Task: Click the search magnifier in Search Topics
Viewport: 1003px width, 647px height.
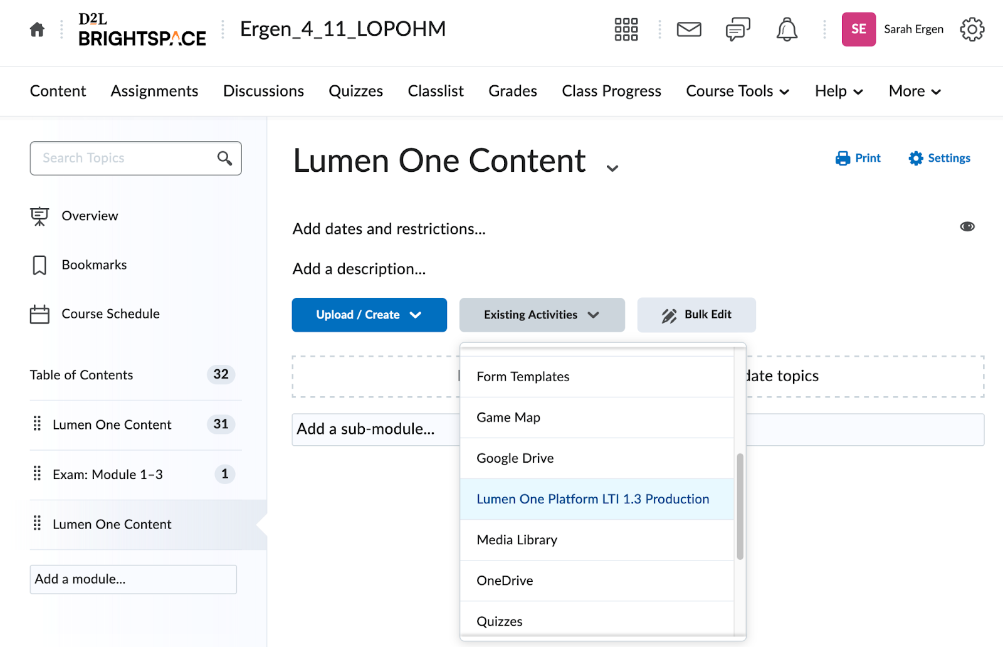Action: point(224,158)
